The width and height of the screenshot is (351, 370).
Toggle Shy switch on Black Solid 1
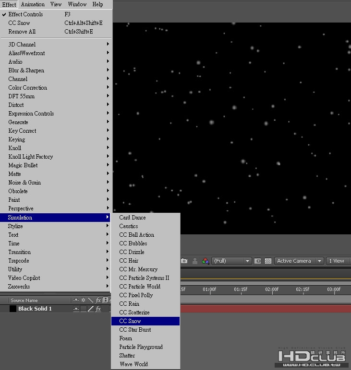(x=76, y=309)
